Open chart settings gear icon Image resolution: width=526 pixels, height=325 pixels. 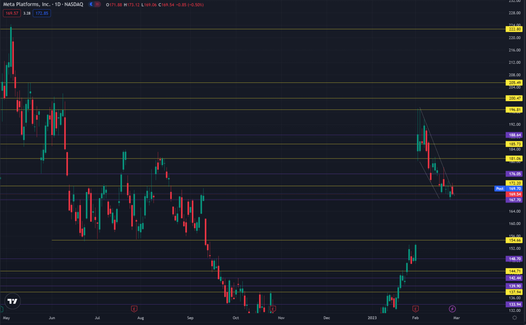point(515,317)
